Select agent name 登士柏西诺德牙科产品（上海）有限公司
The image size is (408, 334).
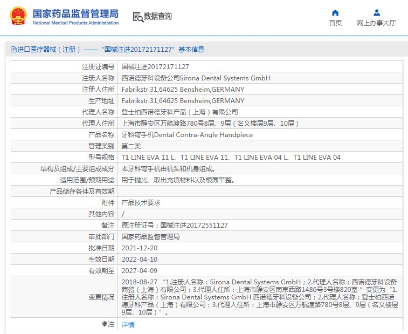click(180, 112)
